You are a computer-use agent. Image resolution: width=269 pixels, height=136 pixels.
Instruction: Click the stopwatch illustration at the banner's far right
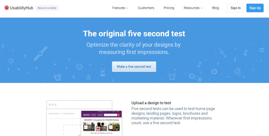pyautogui.click(x=238, y=71)
